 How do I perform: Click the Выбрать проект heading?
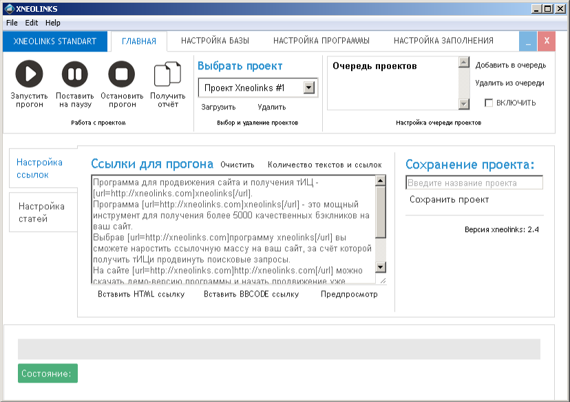tap(240, 66)
